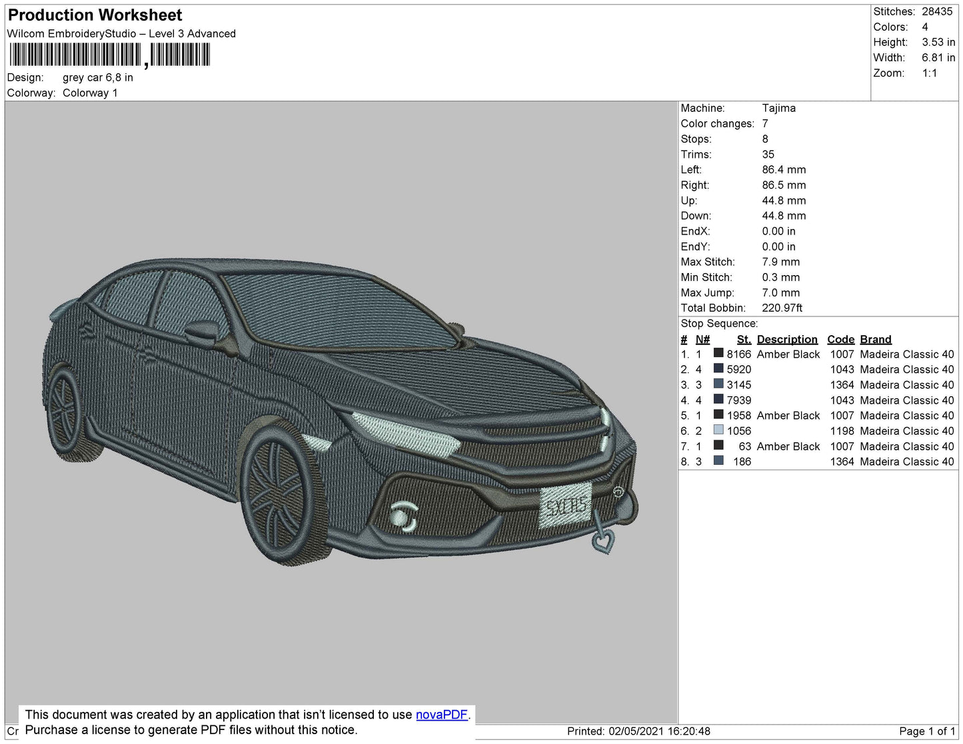Click the Stitches value 28435
The image size is (963, 744).
click(937, 11)
